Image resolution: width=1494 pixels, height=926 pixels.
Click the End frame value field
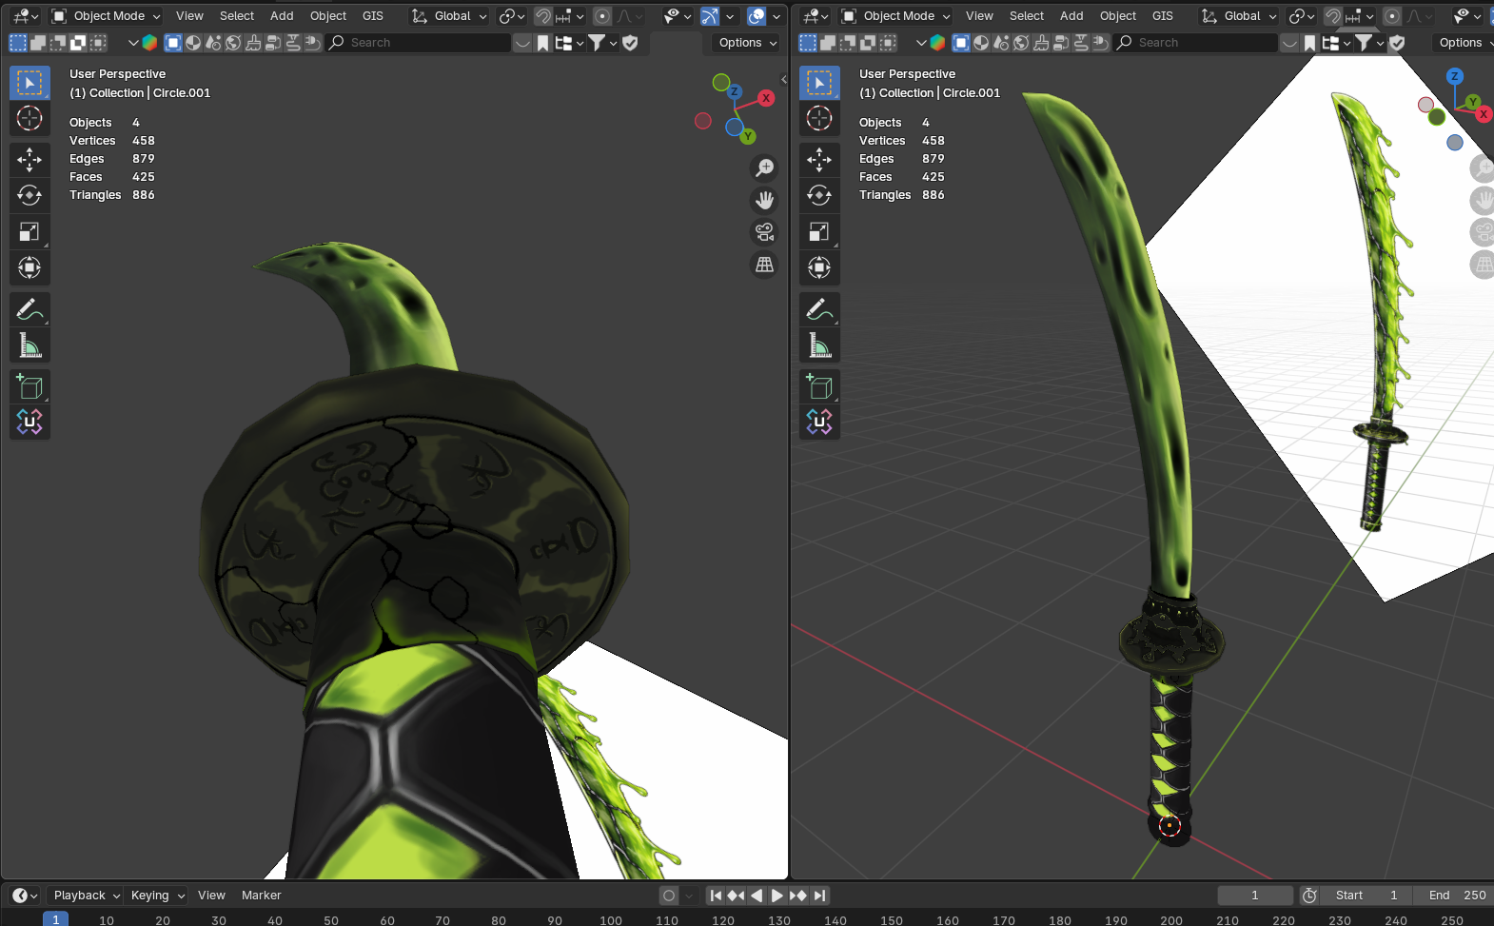click(1455, 896)
